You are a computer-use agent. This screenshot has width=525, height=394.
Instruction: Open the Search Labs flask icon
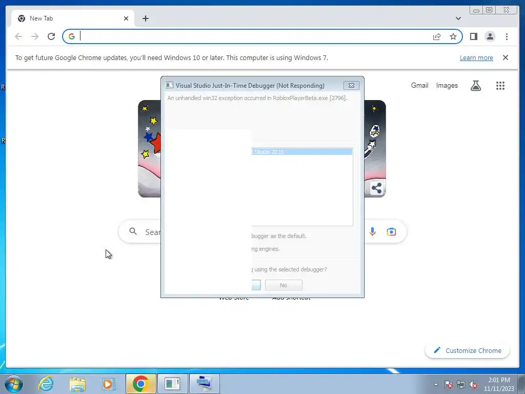(476, 86)
